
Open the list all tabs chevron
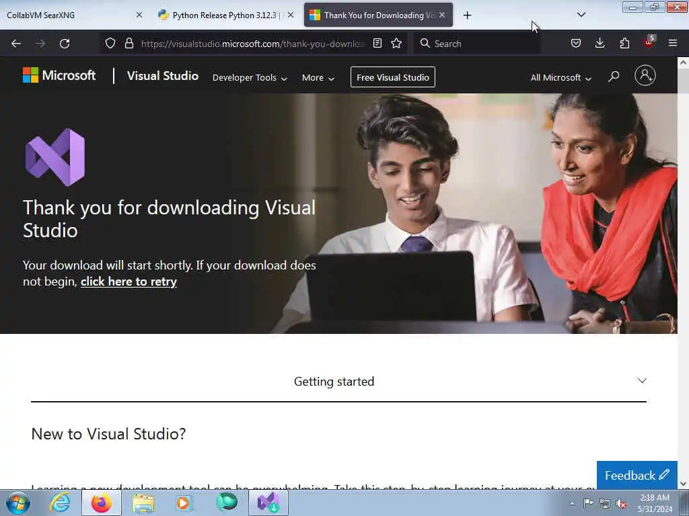tap(581, 15)
